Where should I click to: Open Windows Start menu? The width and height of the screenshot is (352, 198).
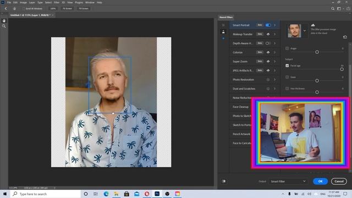coord(5,194)
